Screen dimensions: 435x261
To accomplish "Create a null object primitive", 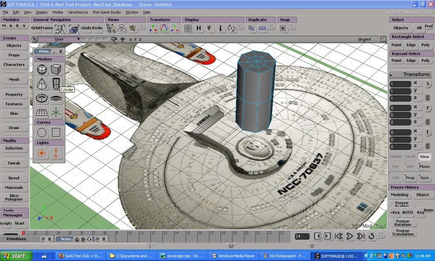I will pyautogui.click(x=56, y=112).
